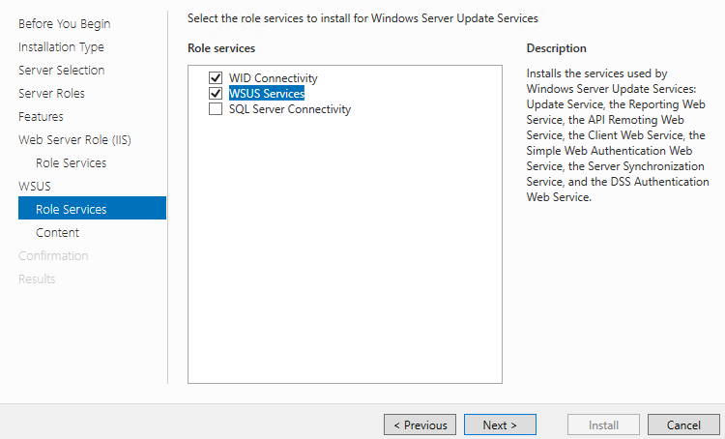725x439 pixels.
Task: Enable the SQL Server Connectivity checkbox
Action: (x=216, y=109)
